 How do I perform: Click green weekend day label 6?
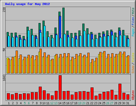coord(29,103)
